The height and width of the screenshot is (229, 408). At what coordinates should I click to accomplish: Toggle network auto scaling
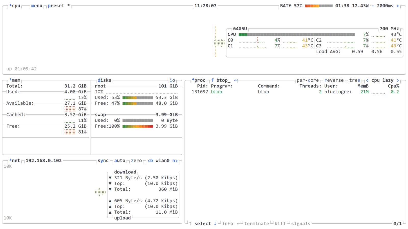click(120, 160)
